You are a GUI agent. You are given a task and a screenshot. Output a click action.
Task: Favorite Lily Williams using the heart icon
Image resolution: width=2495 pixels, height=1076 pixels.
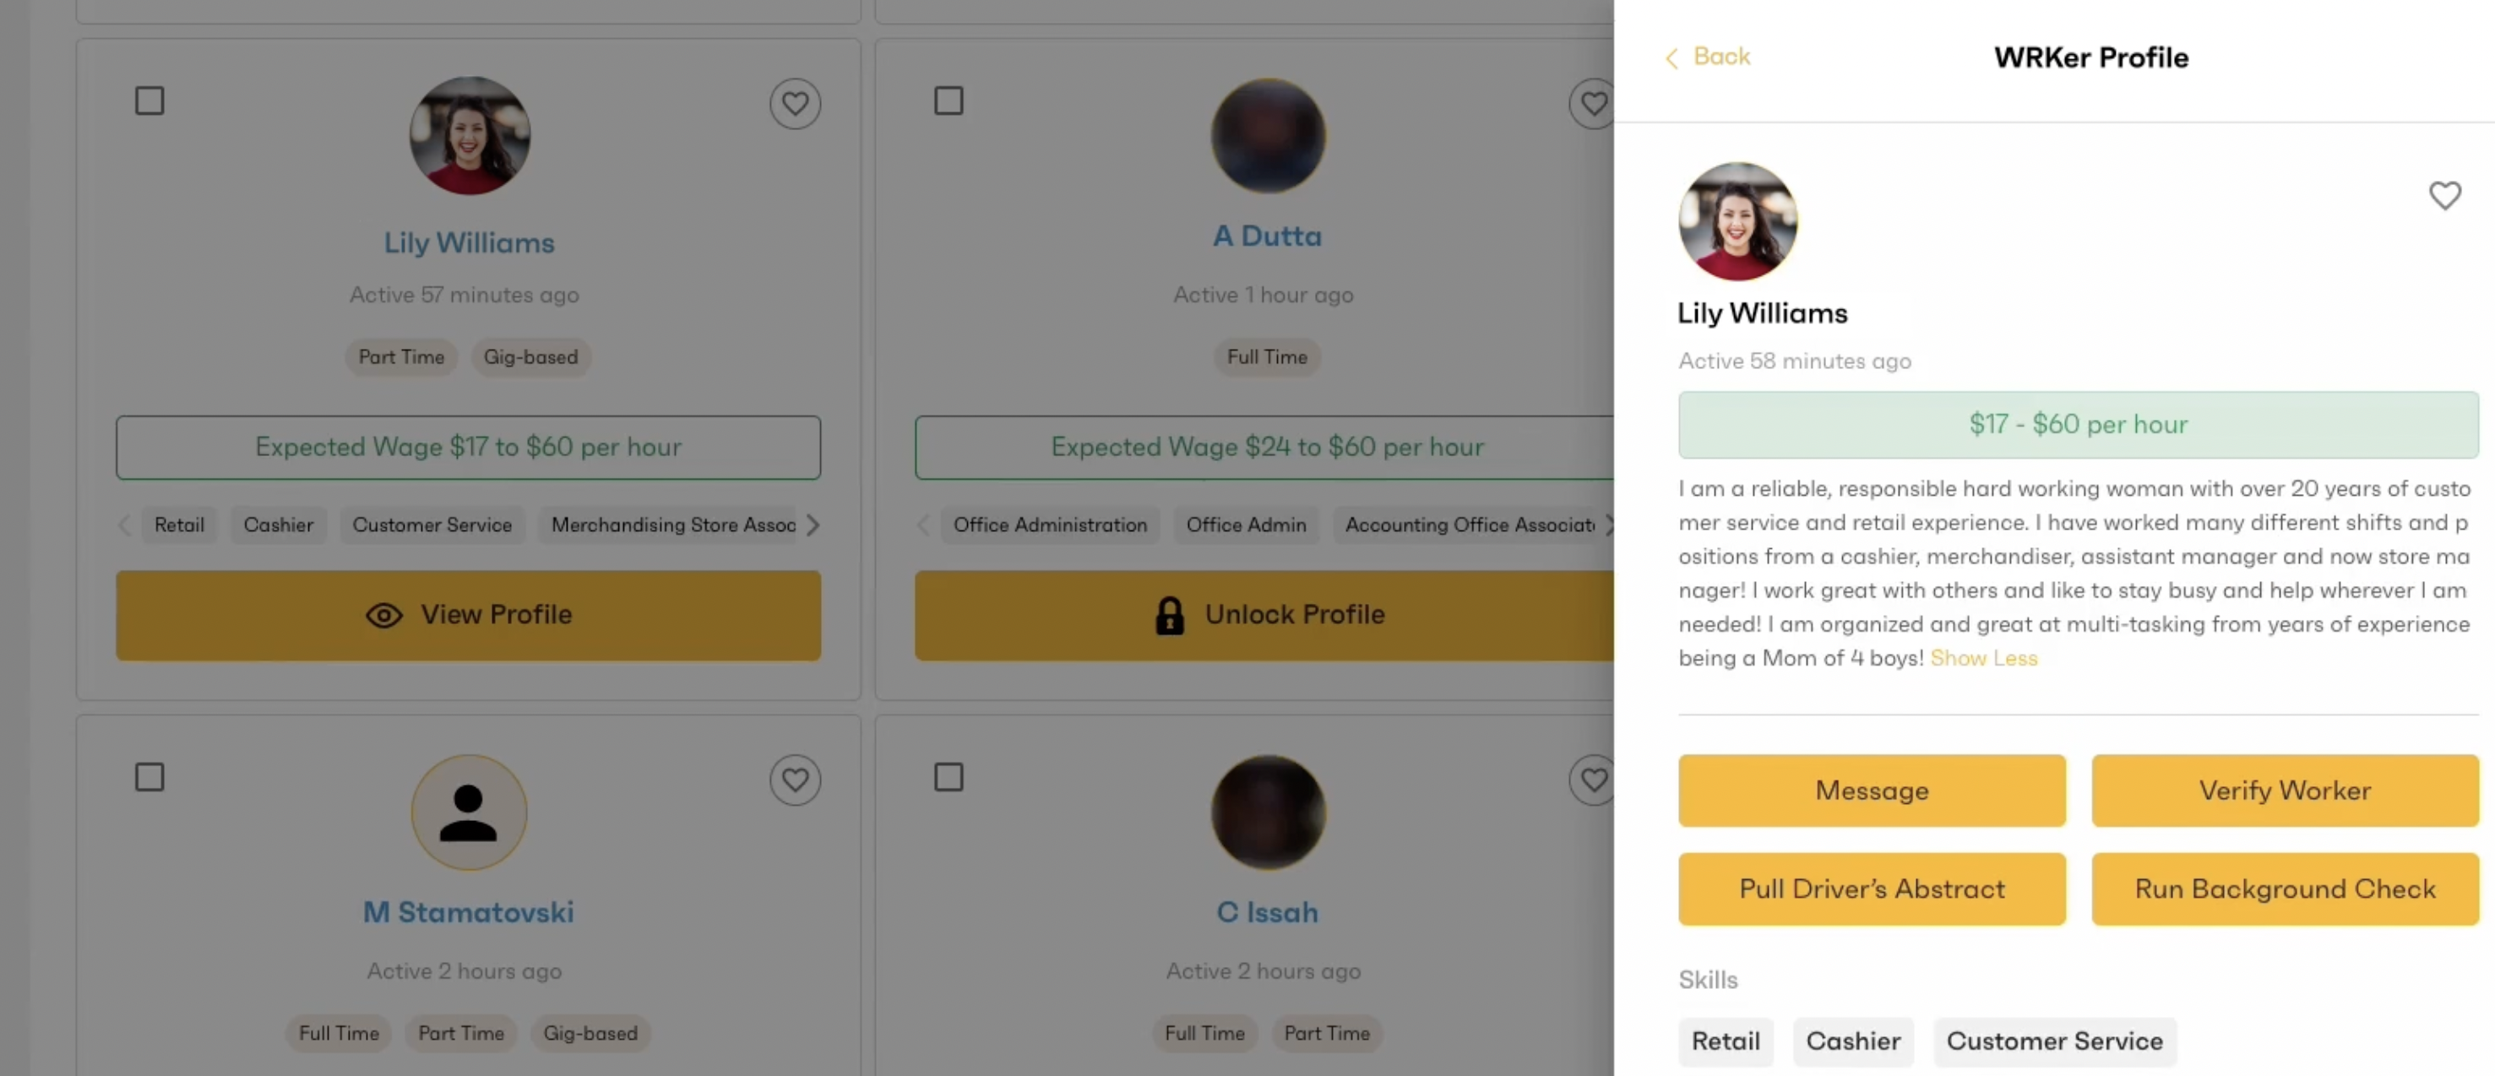pos(795,103)
